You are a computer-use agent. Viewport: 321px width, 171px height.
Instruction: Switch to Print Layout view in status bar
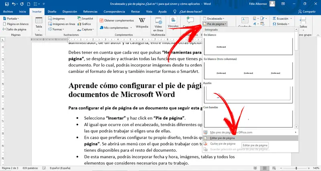coord(265,168)
